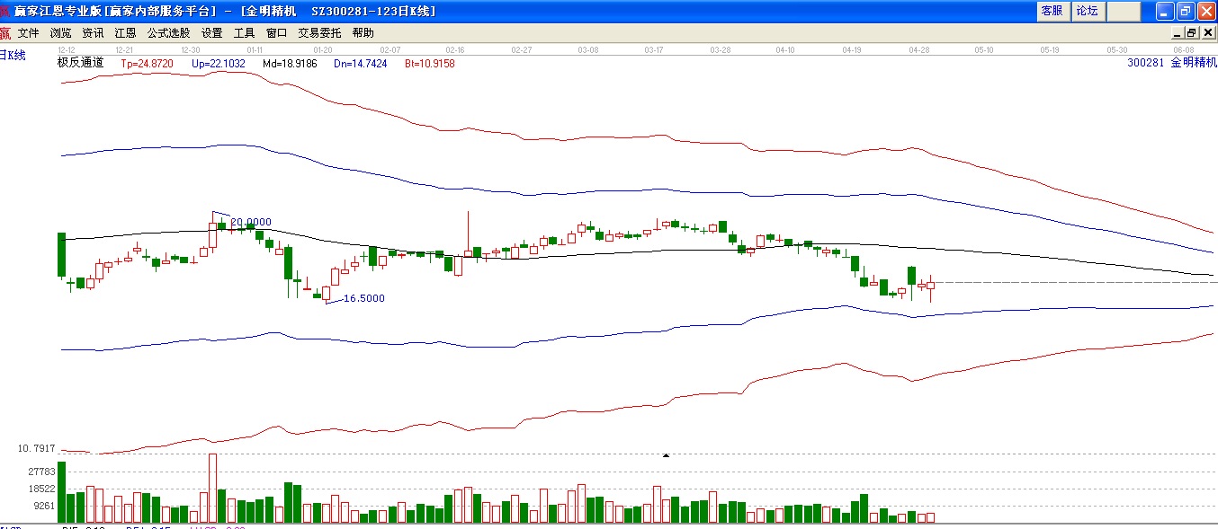Minimize the inner chart window
The image size is (1218, 529).
(x=1178, y=32)
